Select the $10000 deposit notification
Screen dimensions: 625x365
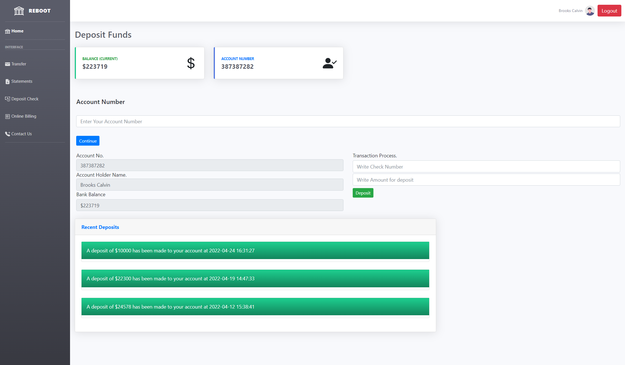255,250
